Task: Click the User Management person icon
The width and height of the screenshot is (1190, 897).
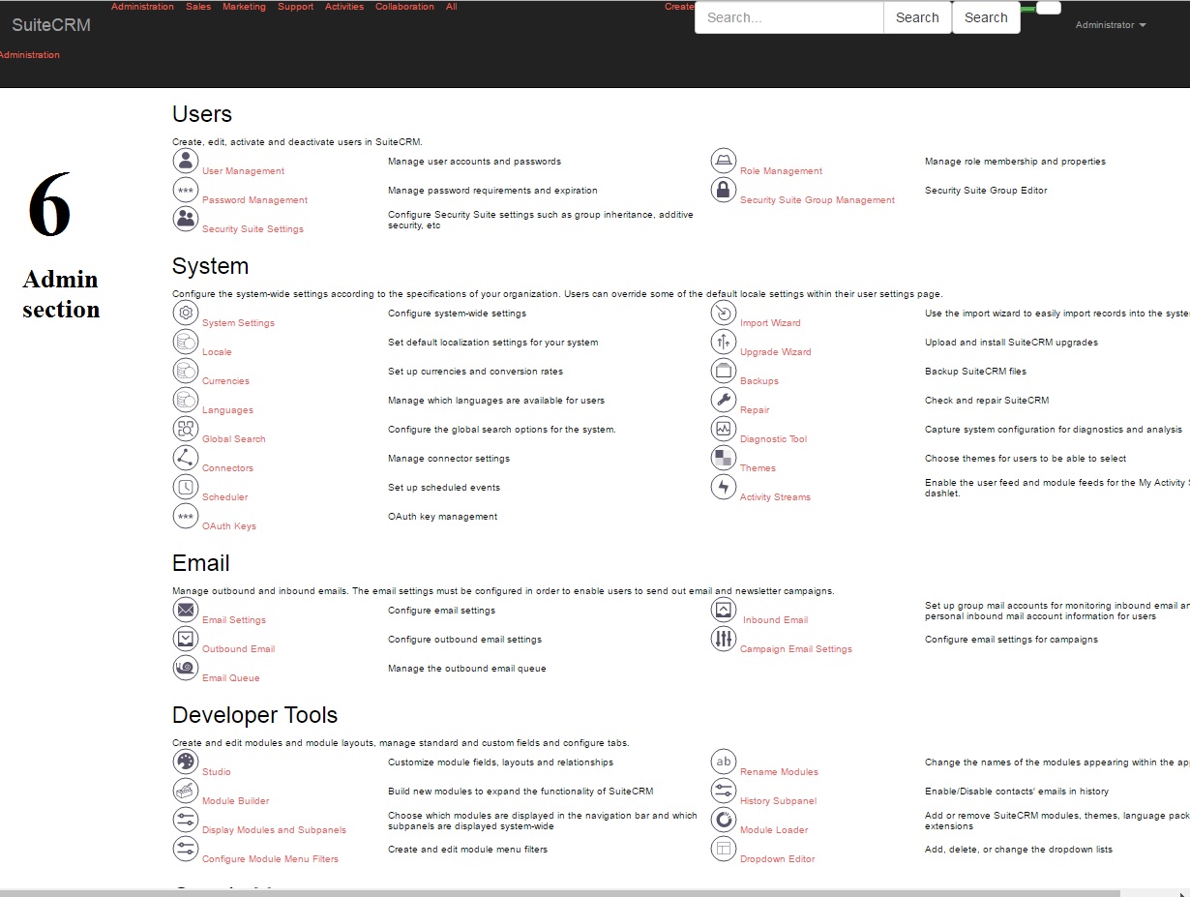Action: click(x=186, y=161)
